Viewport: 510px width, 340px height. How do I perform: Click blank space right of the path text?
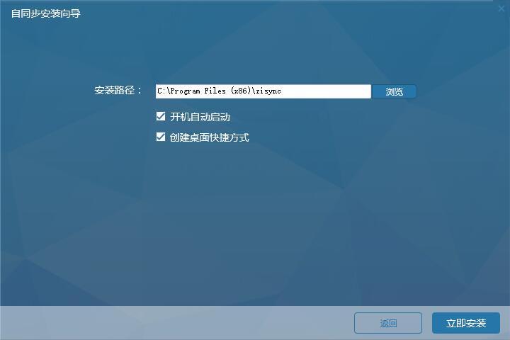coord(326,91)
